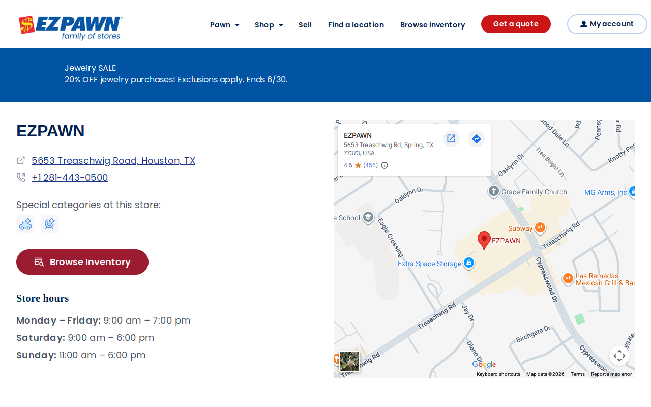Open the map directions arrow icon
Screen dimensions: 651x407
tap(477, 138)
